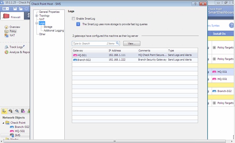Enable the SmartLog checkbox

pyautogui.click(x=73, y=18)
